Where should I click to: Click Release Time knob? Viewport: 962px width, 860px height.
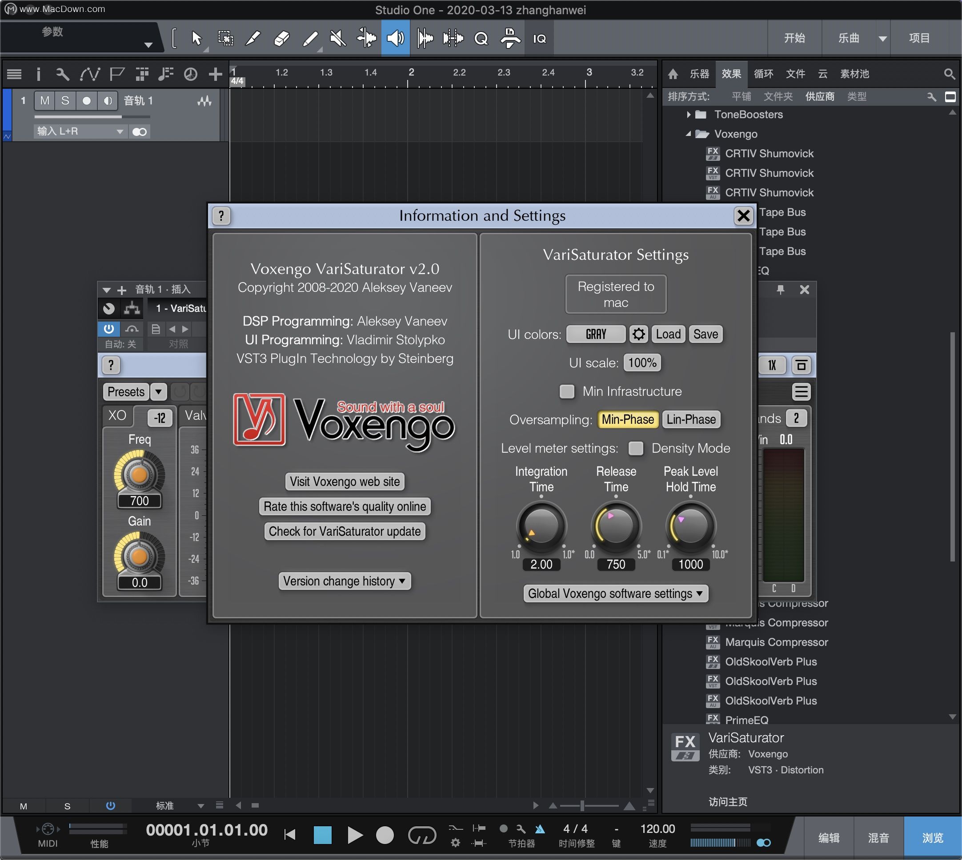tap(616, 526)
